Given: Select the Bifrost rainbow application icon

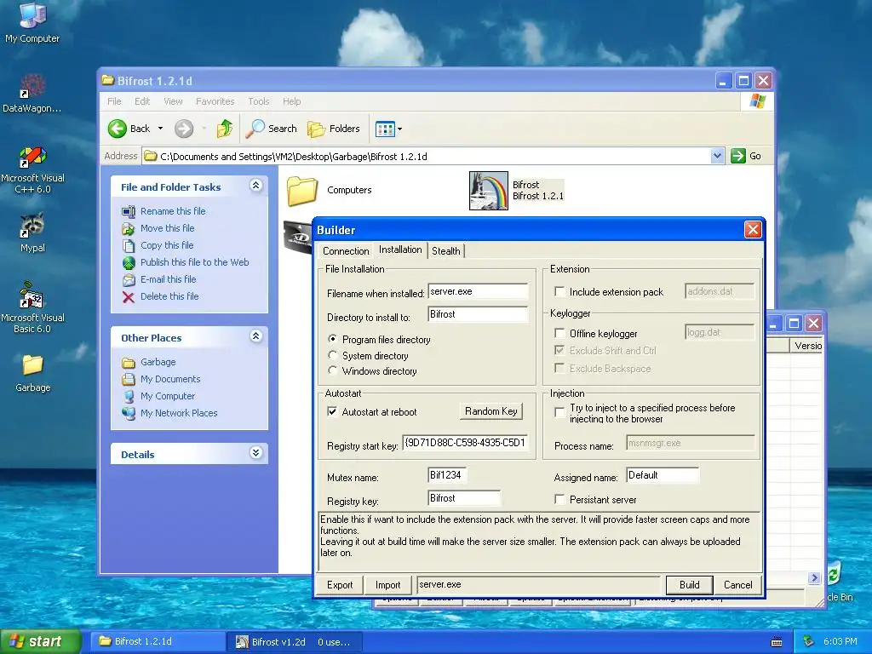Looking at the screenshot, I should 488,190.
